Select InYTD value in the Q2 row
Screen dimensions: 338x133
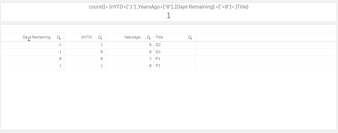click(102, 45)
